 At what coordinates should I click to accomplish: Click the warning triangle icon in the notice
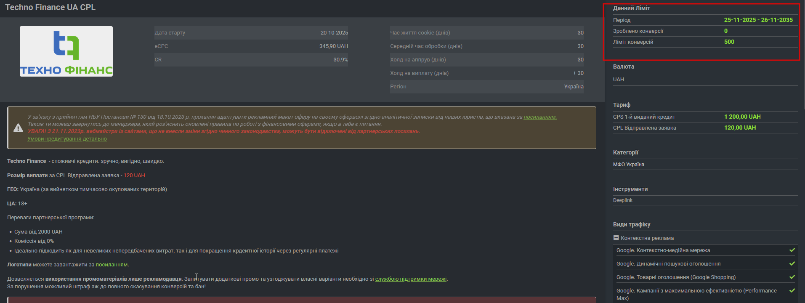tap(18, 128)
